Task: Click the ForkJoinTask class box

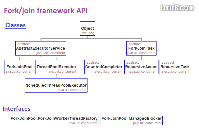Action: (141, 48)
